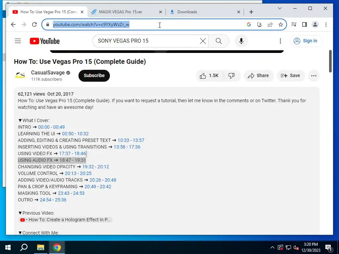The image size is (339, 254).
Task: Open a new tab with plus icon
Action: [251, 12]
